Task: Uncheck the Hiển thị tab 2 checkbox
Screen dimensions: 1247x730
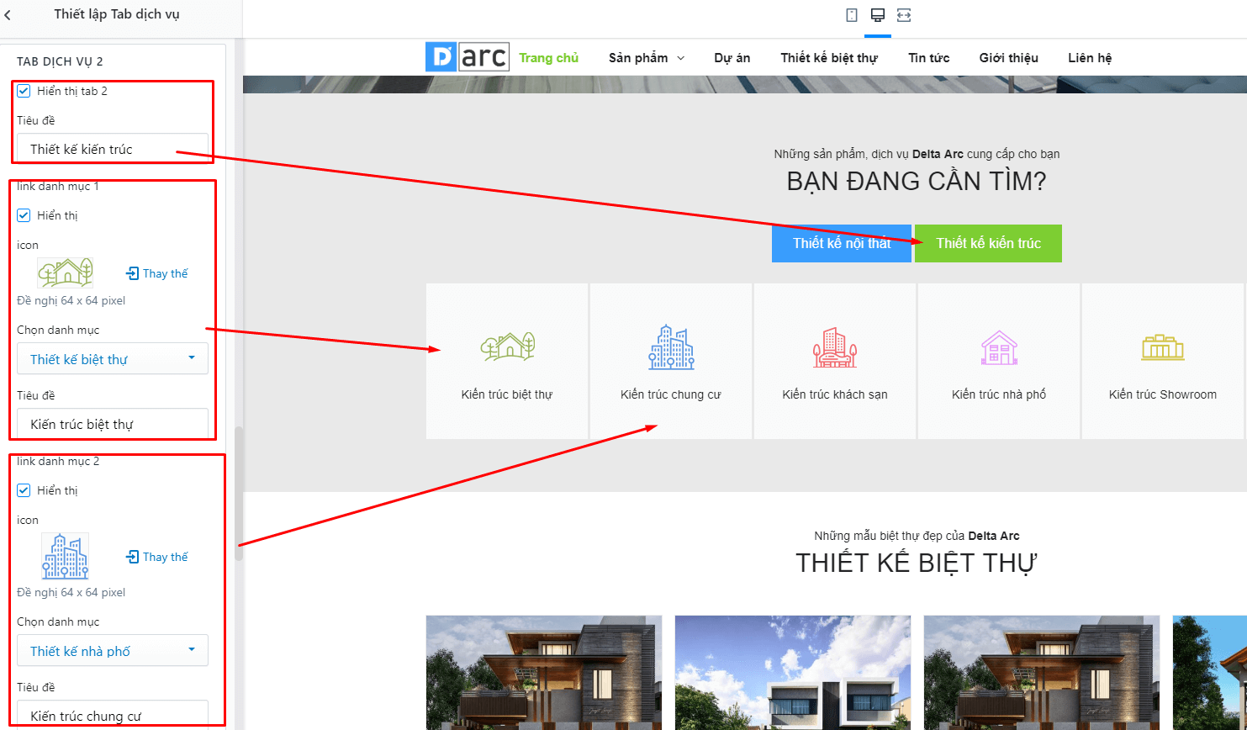Action: [x=24, y=91]
